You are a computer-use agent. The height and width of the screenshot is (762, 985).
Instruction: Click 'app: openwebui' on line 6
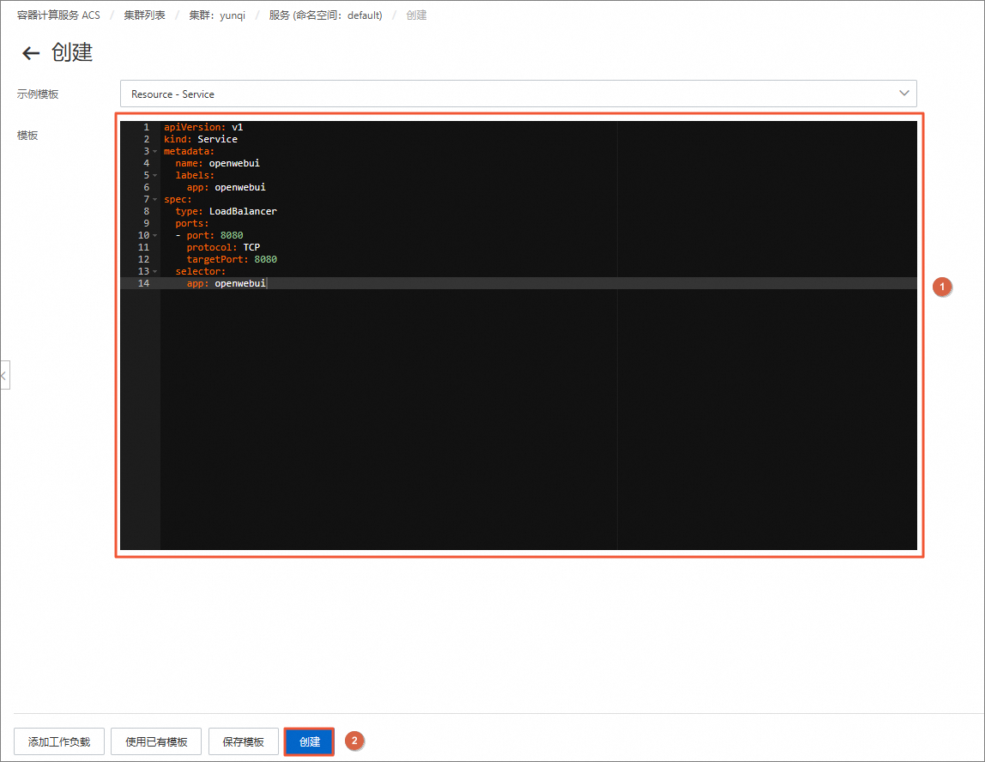coord(227,187)
